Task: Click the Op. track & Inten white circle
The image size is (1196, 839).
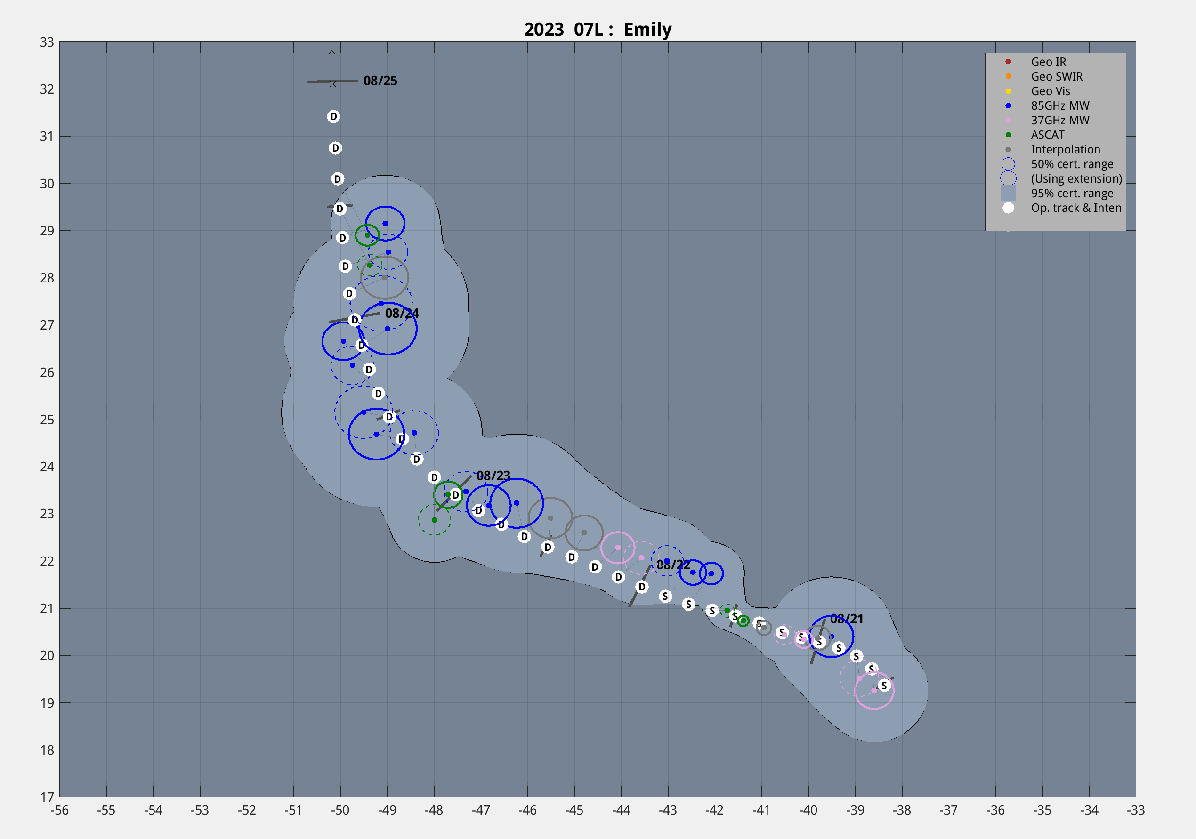Action: [1008, 208]
